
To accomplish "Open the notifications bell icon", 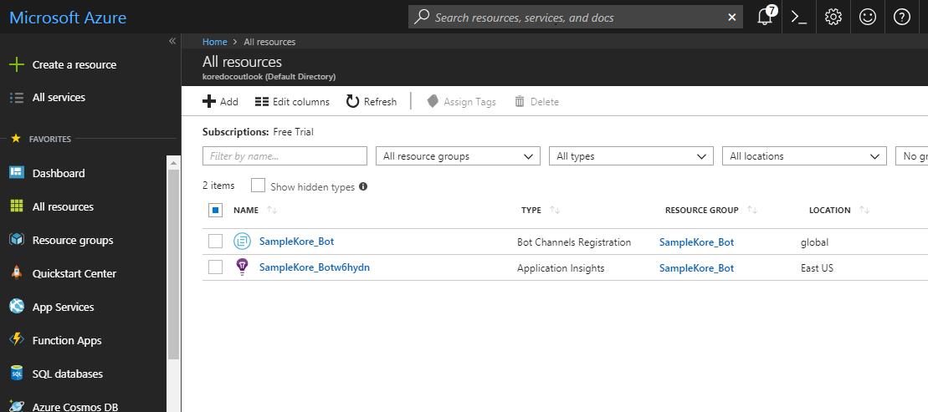I will tap(765, 18).
